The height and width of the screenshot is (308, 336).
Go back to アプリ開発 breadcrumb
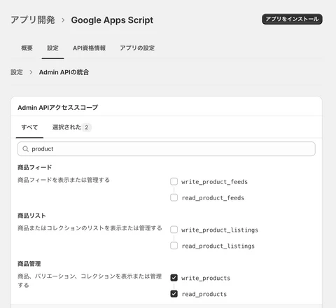coord(33,20)
